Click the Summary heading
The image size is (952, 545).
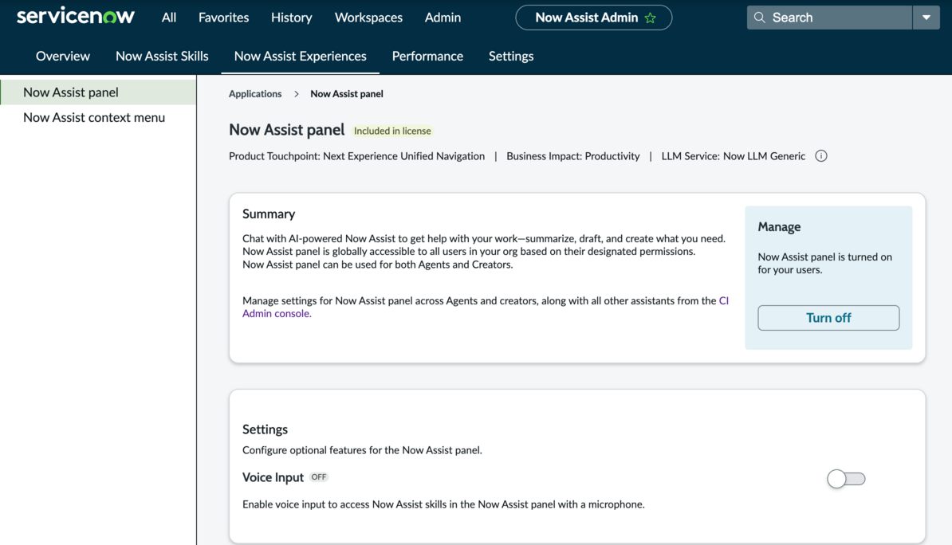[x=269, y=214]
